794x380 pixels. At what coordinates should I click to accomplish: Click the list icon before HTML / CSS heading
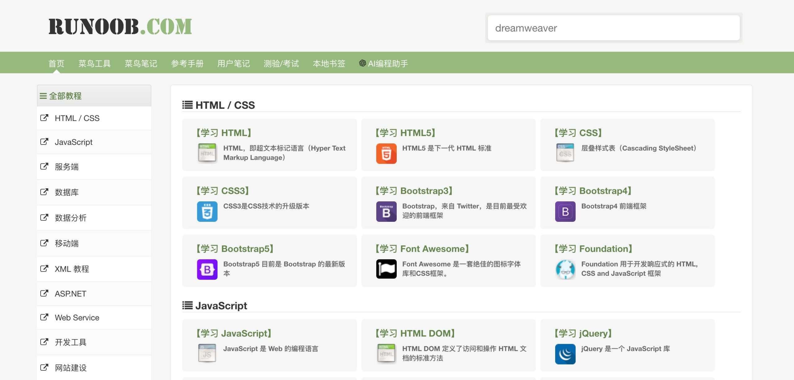pos(187,105)
